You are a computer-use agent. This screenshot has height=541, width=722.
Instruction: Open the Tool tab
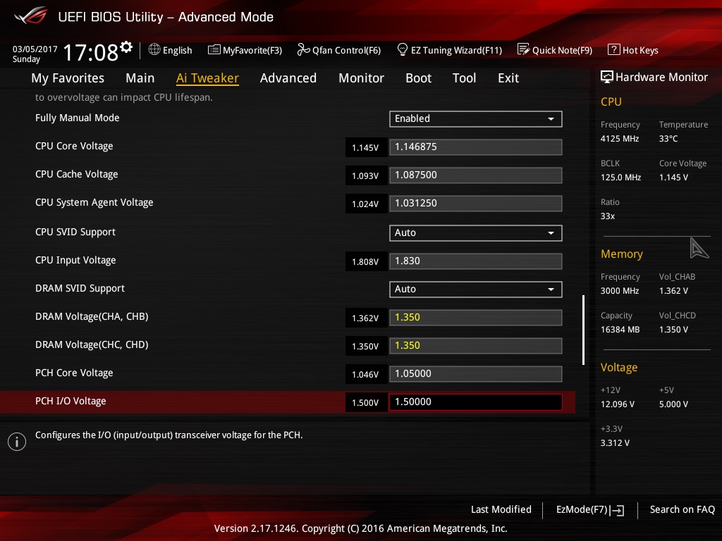tap(464, 78)
